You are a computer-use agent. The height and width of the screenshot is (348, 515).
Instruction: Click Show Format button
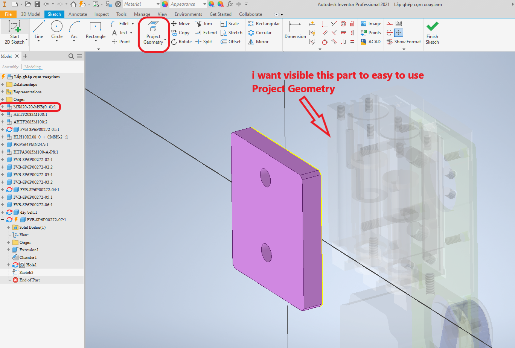[x=404, y=42]
